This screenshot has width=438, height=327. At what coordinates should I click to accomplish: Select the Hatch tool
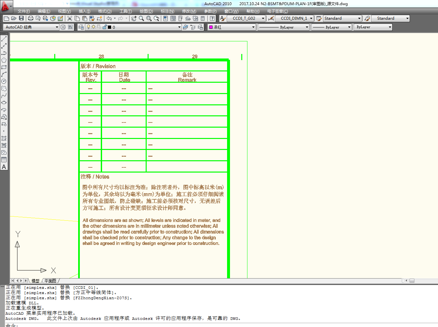4,138
